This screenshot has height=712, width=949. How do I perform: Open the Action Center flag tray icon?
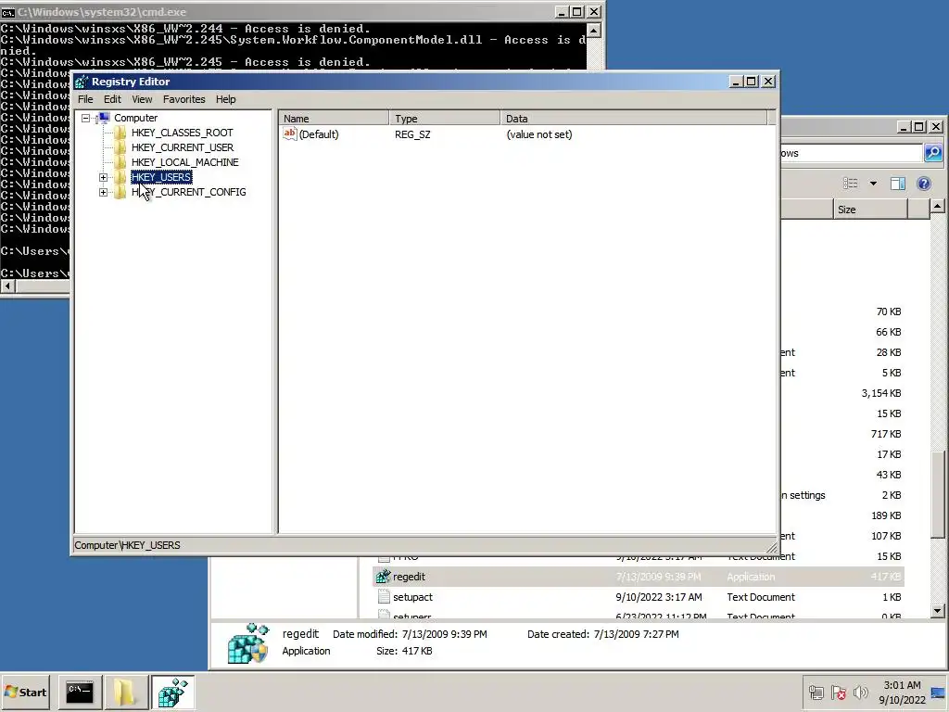838,693
